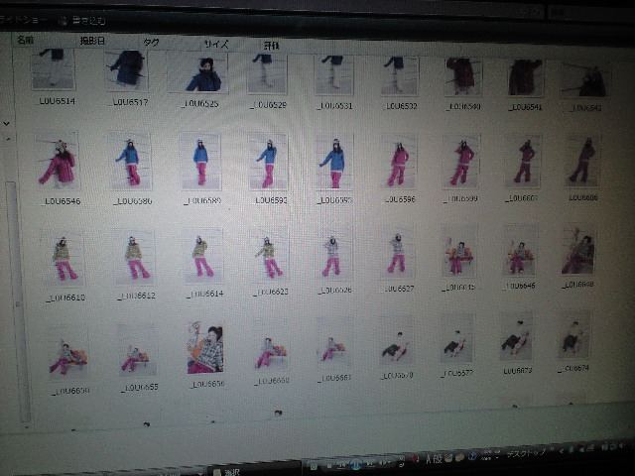Select thumbnail _L0U6514

[54, 68]
